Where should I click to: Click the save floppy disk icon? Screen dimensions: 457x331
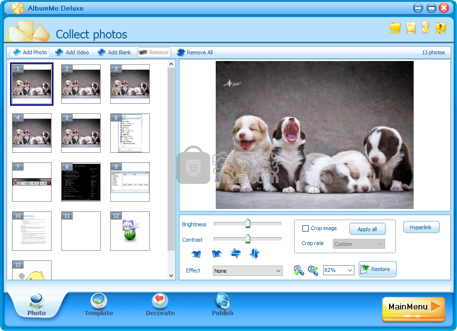tap(411, 28)
